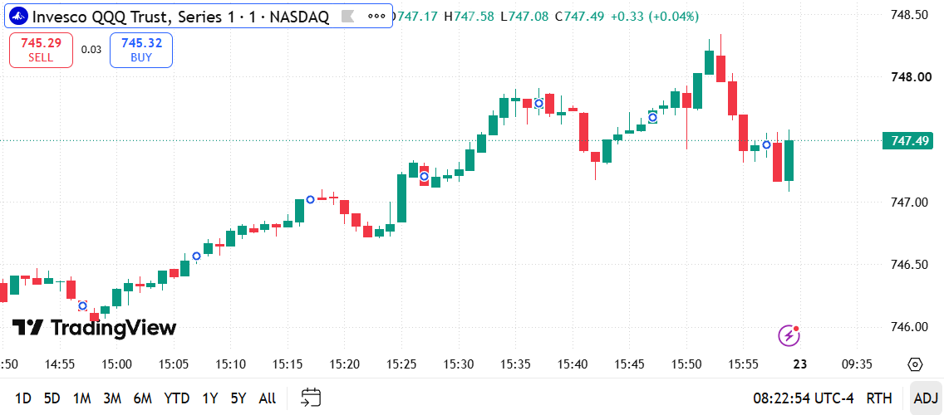Viewport: 944px width, 415px height.
Task: Click the H747.58 high value
Action: pos(470,17)
